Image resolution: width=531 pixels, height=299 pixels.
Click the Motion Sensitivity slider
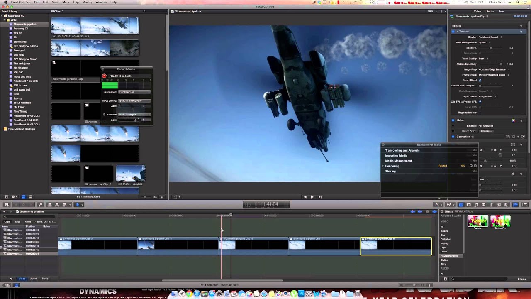point(491,64)
